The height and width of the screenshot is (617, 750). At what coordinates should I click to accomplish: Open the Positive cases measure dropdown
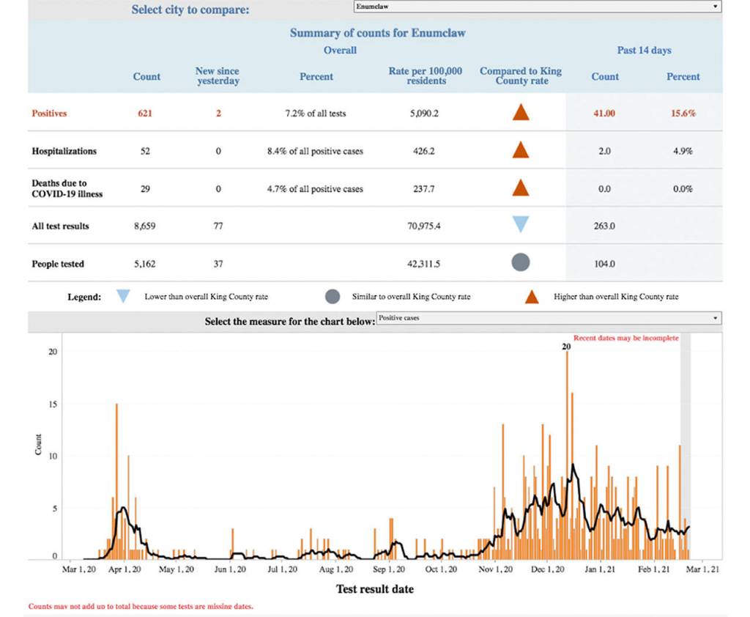(x=548, y=319)
